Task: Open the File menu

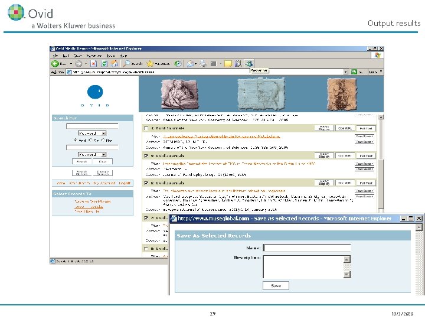Action: pyautogui.click(x=55, y=56)
